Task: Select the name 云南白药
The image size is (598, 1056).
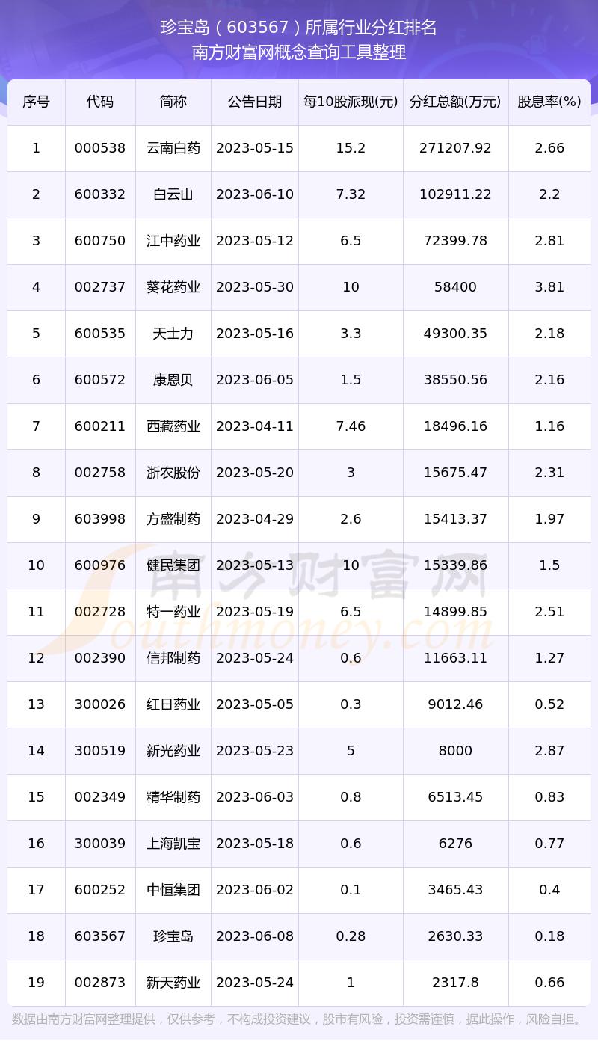Action: tap(173, 148)
